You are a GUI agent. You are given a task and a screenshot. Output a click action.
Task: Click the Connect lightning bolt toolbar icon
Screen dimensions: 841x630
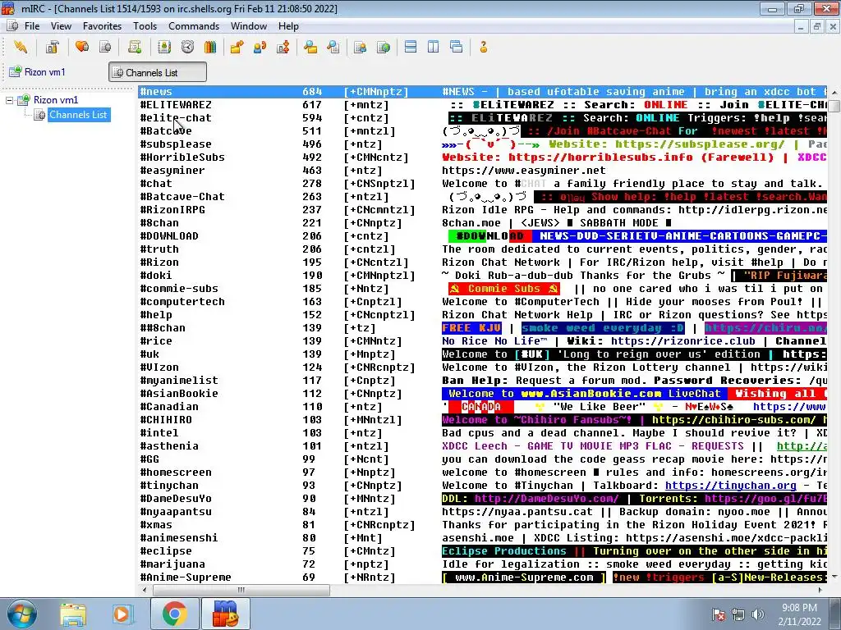[21, 47]
